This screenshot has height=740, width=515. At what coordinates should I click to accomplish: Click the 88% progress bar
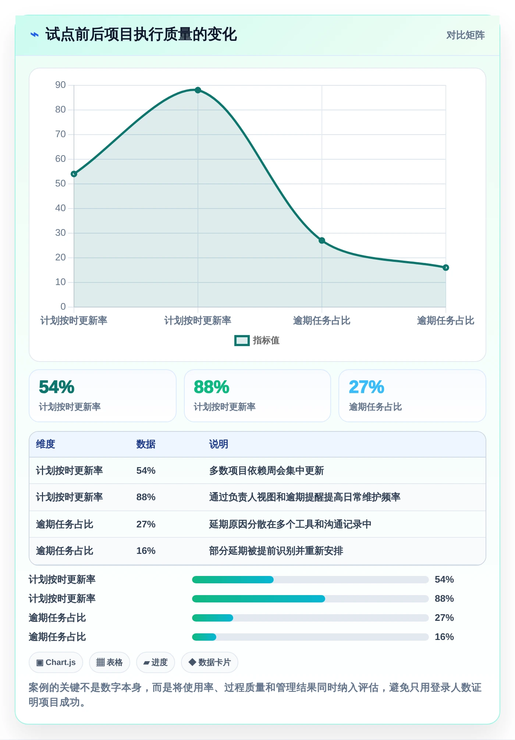(310, 599)
